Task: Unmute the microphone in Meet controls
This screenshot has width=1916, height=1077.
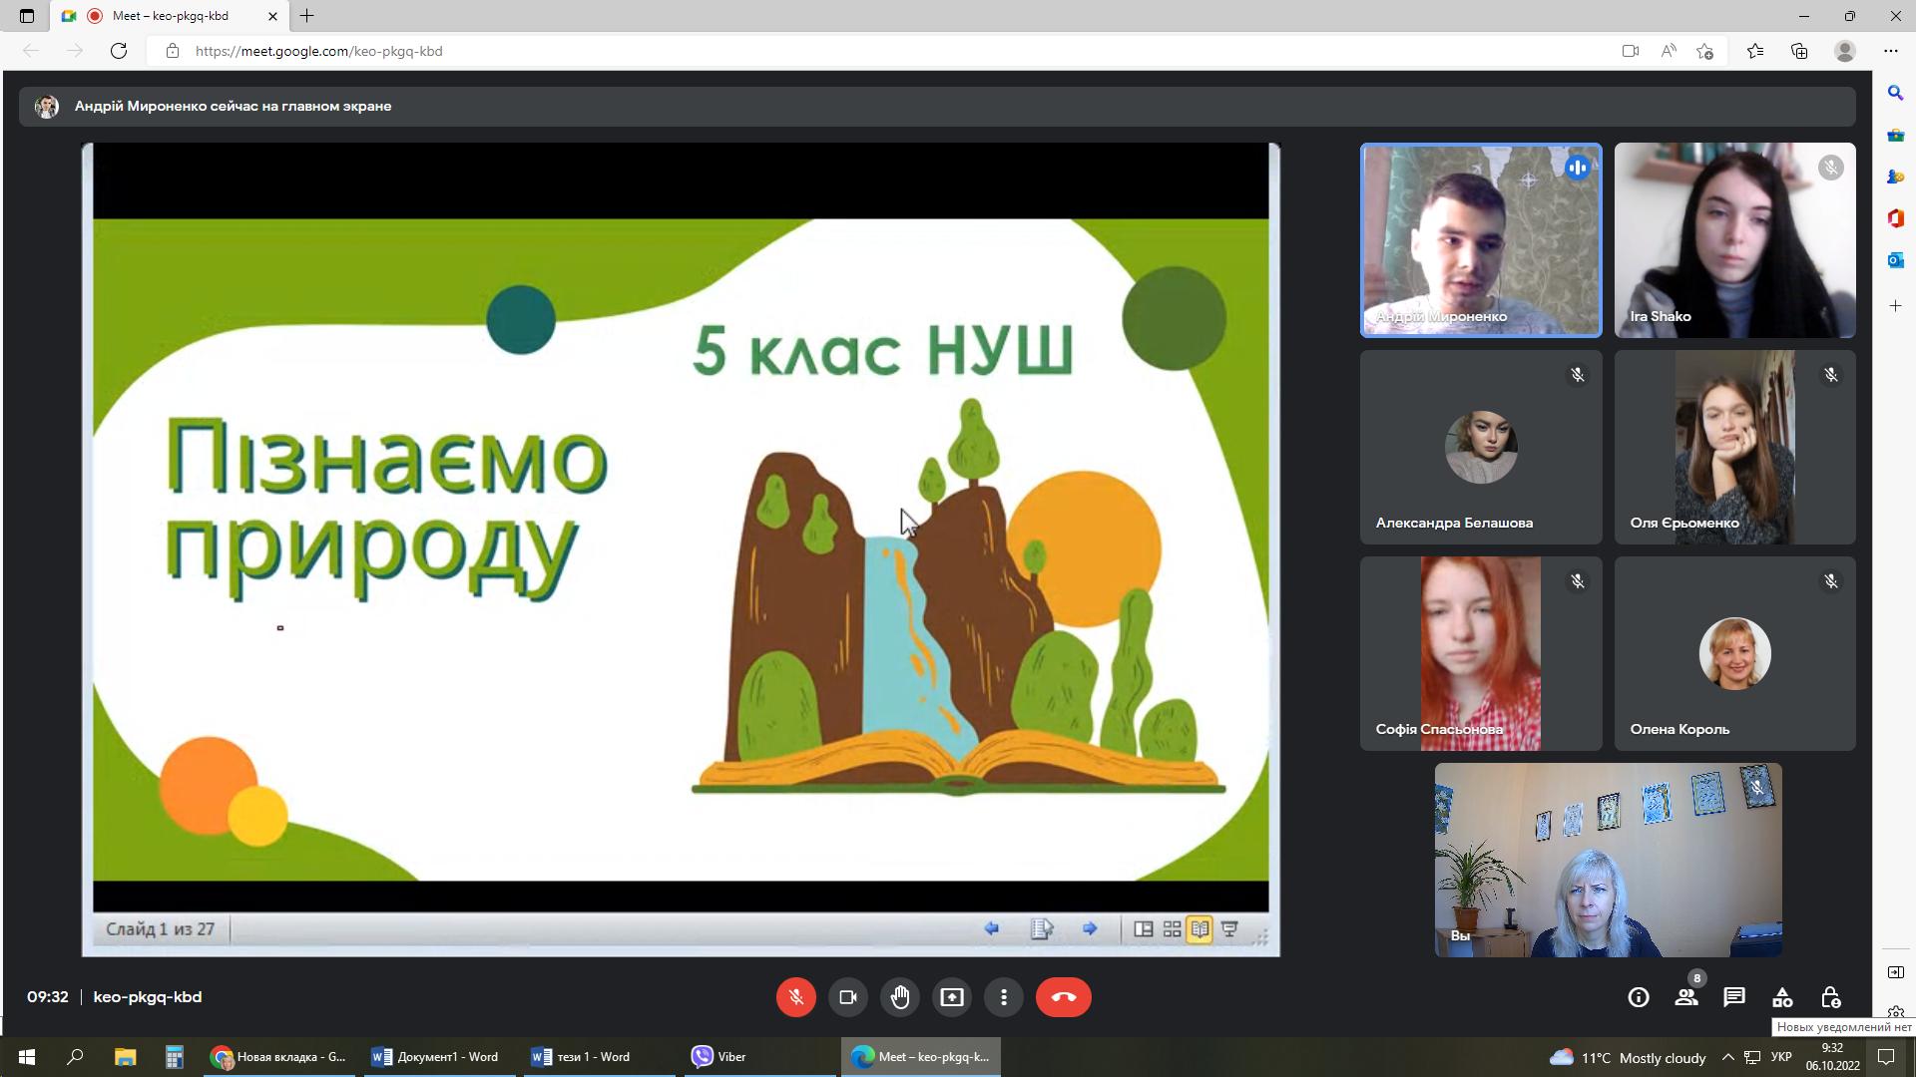Action: [795, 997]
